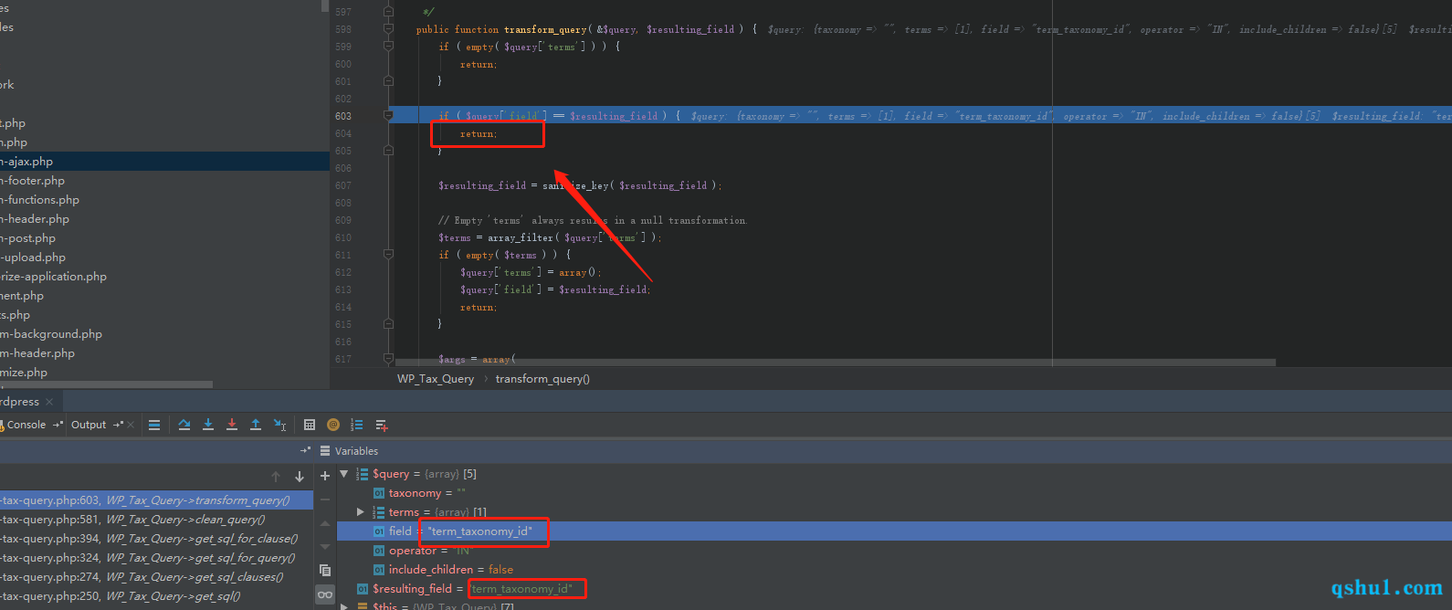The image size is (1452, 610).
Task: Click the pin icon next to Console tab
Action: pos(58,425)
